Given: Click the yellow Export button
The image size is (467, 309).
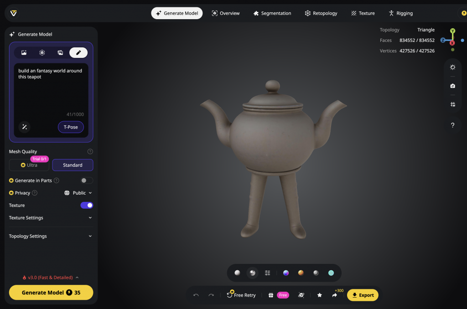Looking at the screenshot, I should (363, 295).
